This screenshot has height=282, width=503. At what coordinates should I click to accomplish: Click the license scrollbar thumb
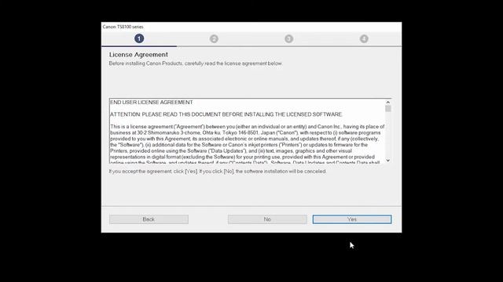387,109
